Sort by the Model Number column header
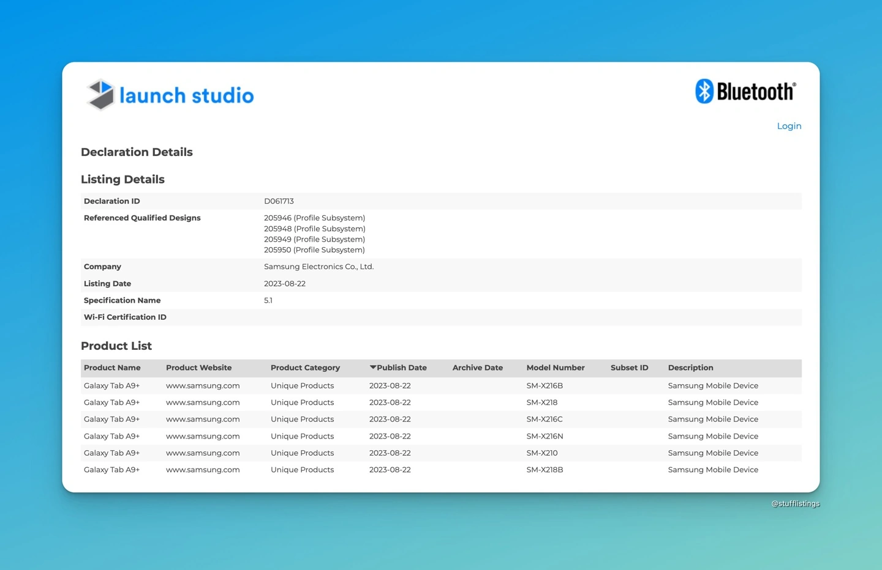882x570 pixels. click(x=555, y=368)
